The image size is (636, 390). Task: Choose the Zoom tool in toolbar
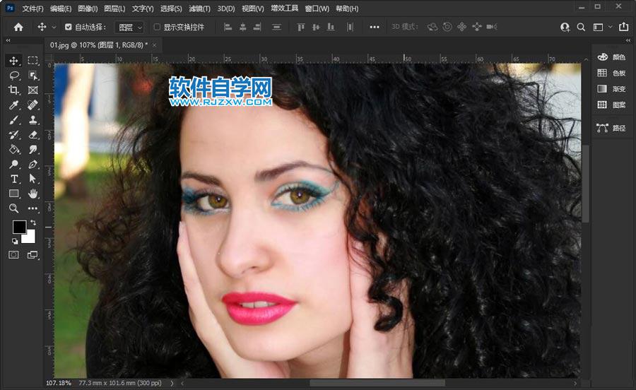tap(13, 208)
